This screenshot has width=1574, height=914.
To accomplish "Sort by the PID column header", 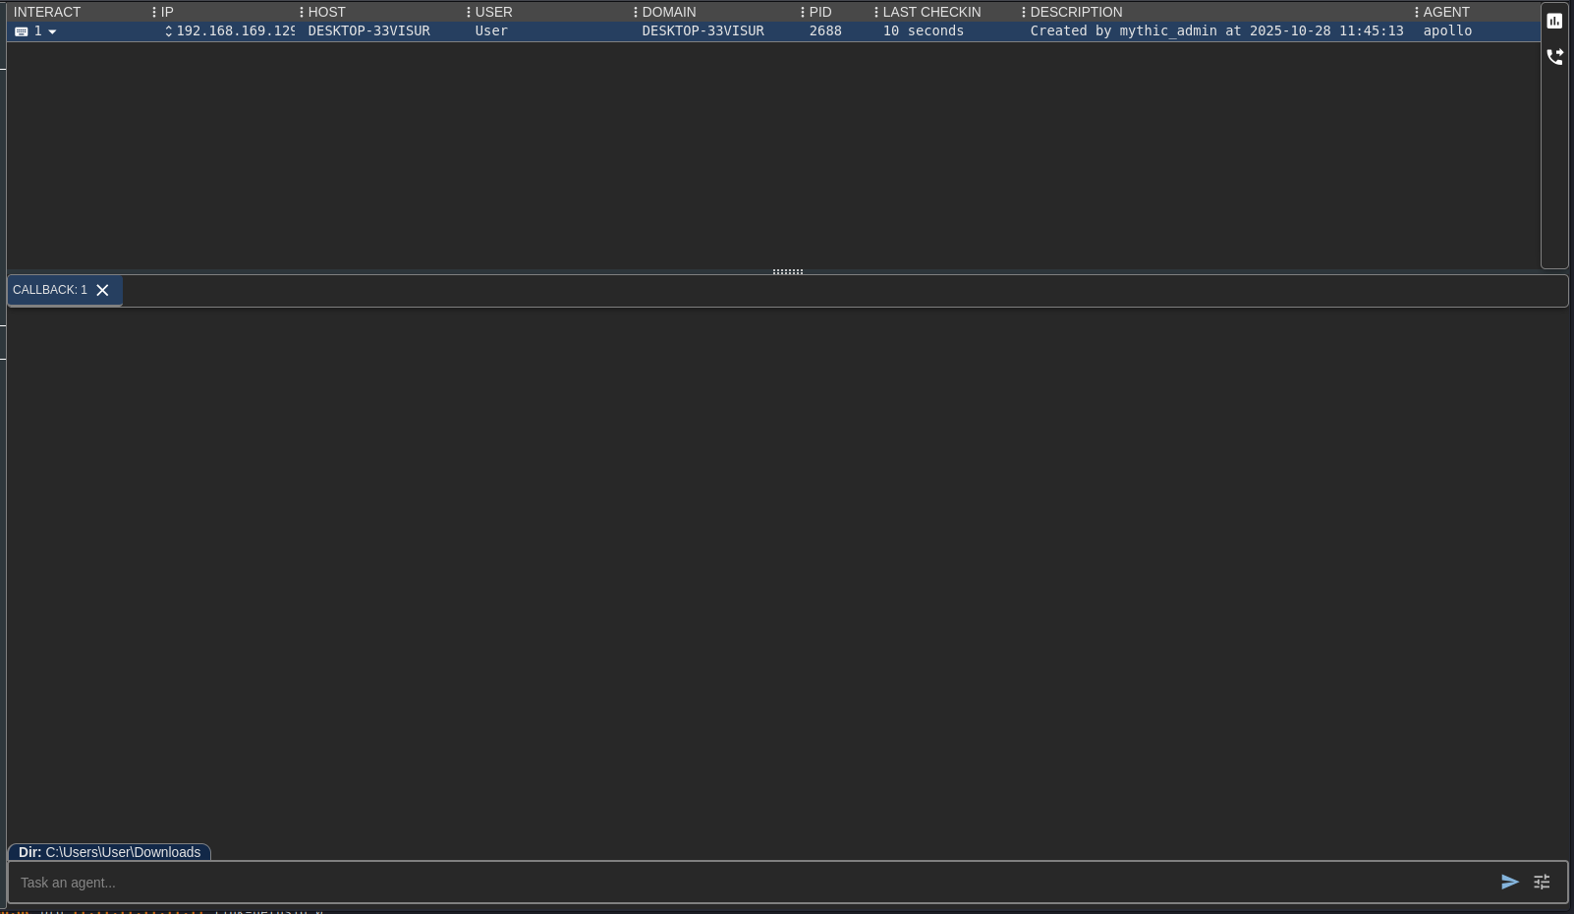I will click(x=820, y=12).
